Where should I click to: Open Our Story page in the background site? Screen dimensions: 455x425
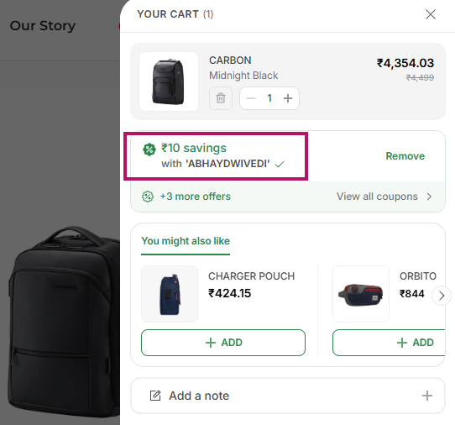43,26
